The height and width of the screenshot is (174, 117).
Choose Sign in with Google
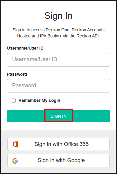[x=59, y=160]
